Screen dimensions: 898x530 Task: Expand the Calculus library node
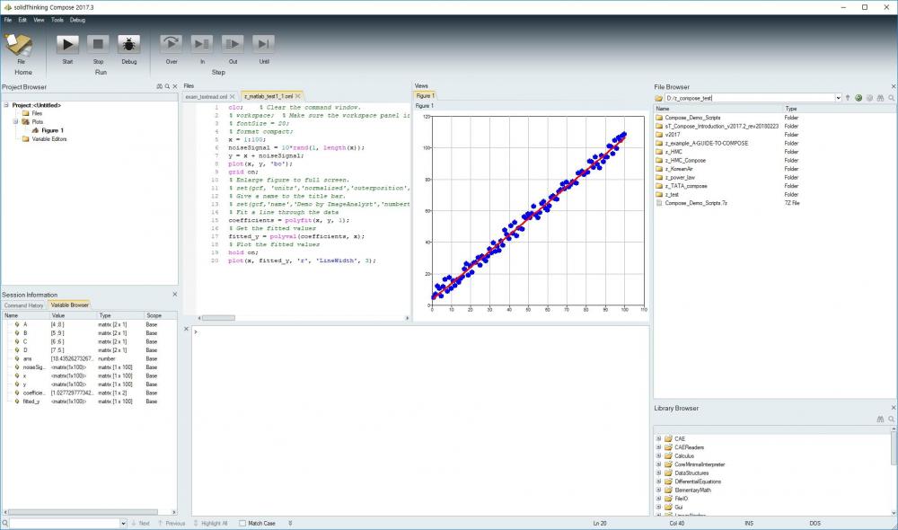click(x=658, y=456)
